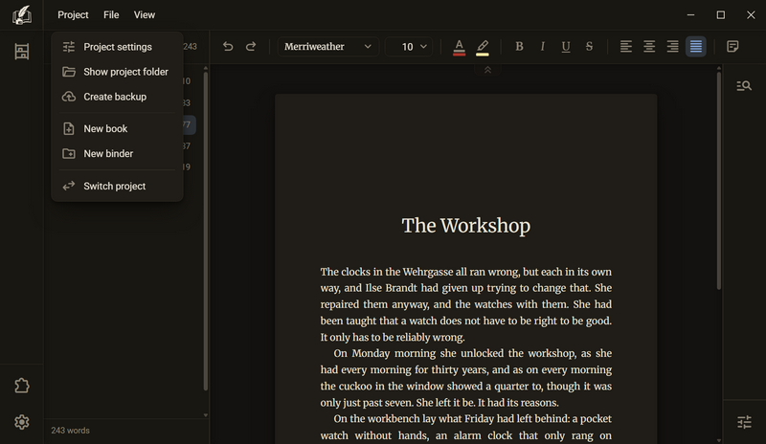This screenshot has height=444, width=766.
Task: Select New binder from the menu
Action: click(117, 153)
